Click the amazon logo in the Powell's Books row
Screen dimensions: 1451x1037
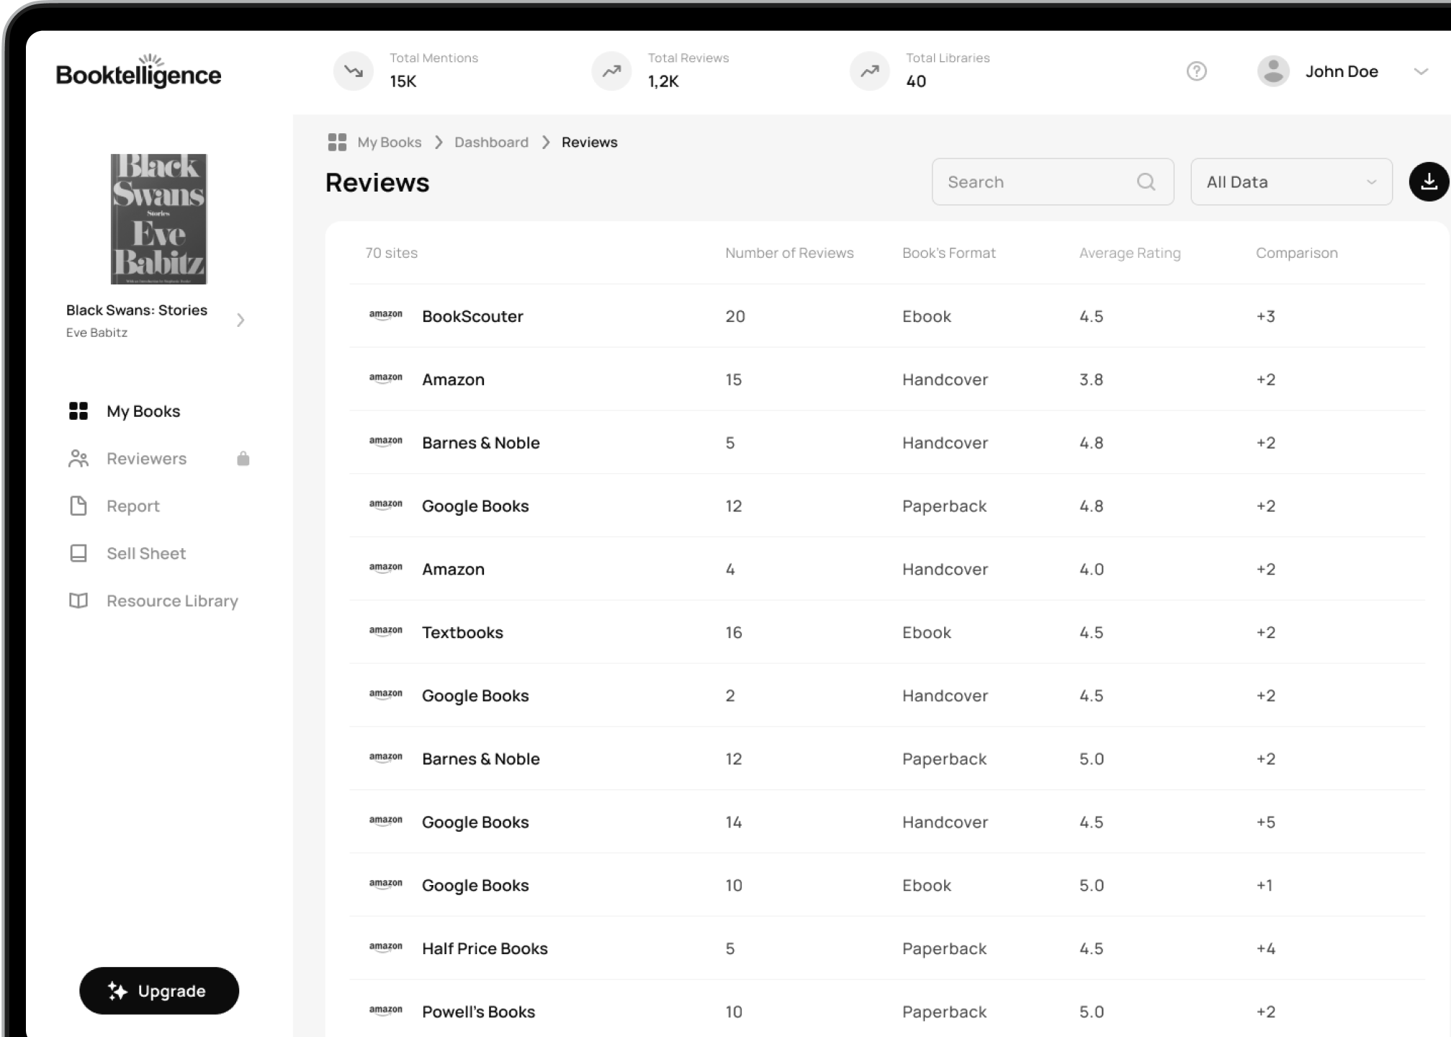coord(386,1010)
